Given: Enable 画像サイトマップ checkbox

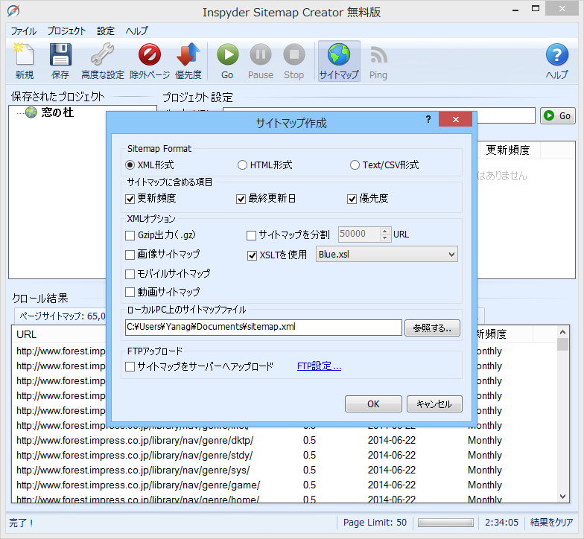Looking at the screenshot, I should click(130, 255).
